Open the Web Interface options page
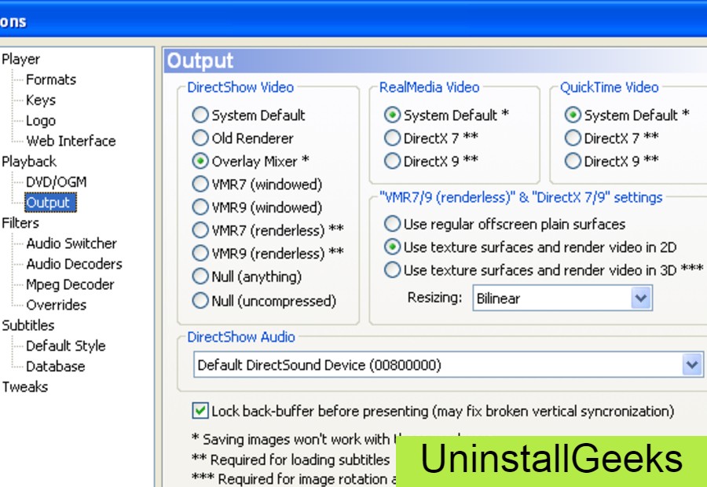 pyautogui.click(x=71, y=141)
